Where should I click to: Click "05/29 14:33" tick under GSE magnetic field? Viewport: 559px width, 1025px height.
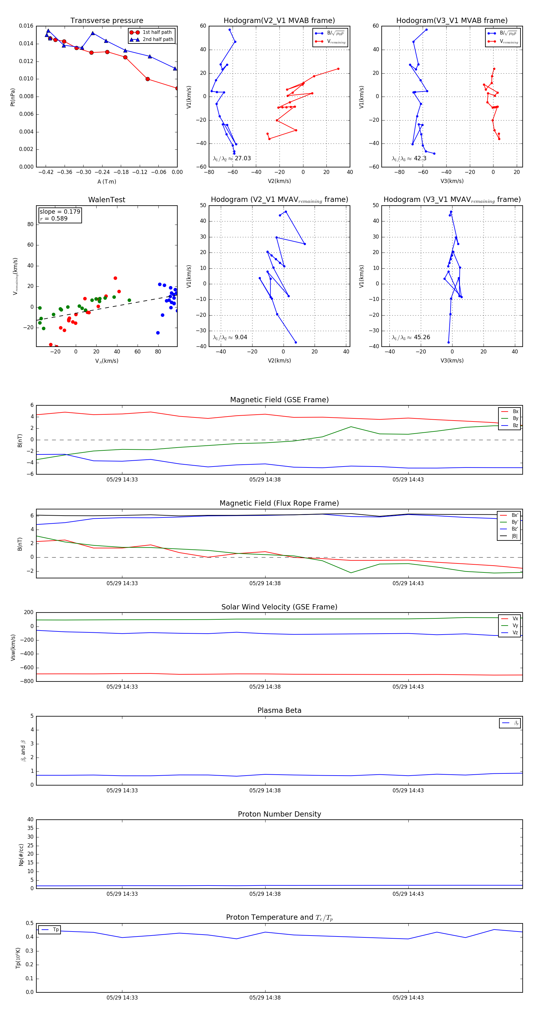(122, 480)
